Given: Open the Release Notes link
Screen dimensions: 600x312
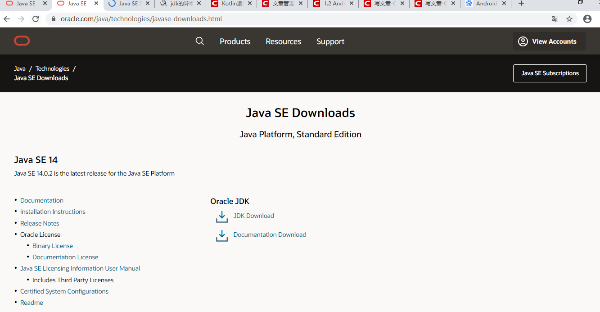Looking at the screenshot, I should click(40, 223).
